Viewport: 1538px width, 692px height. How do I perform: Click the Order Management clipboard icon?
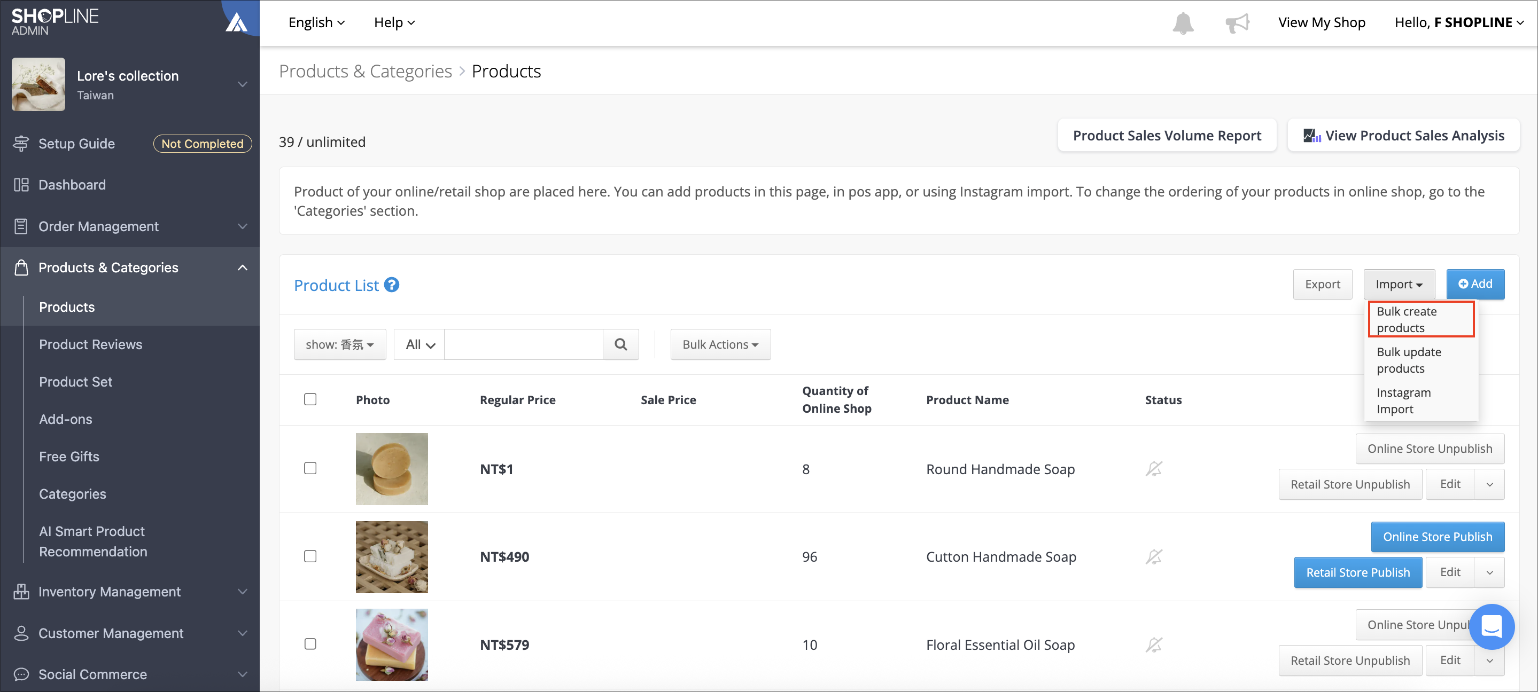point(21,226)
